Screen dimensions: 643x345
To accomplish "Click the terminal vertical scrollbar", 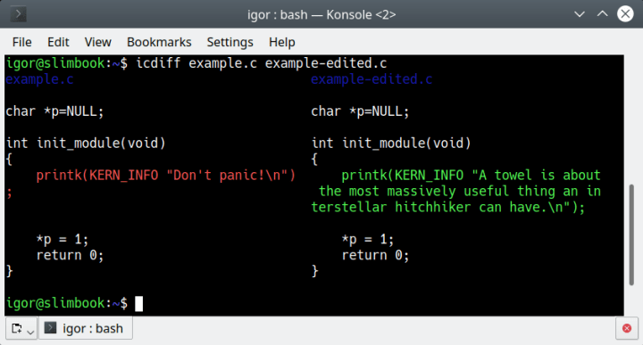I will (x=631, y=235).
